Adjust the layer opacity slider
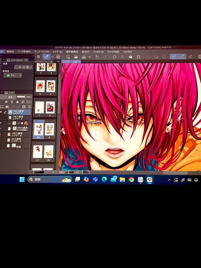 click(21, 97)
